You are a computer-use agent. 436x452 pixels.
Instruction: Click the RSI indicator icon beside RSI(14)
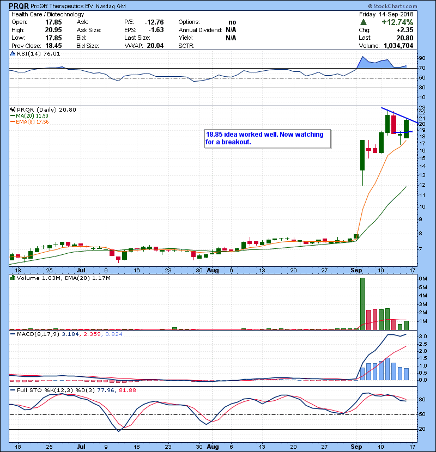click(x=13, y=53)
